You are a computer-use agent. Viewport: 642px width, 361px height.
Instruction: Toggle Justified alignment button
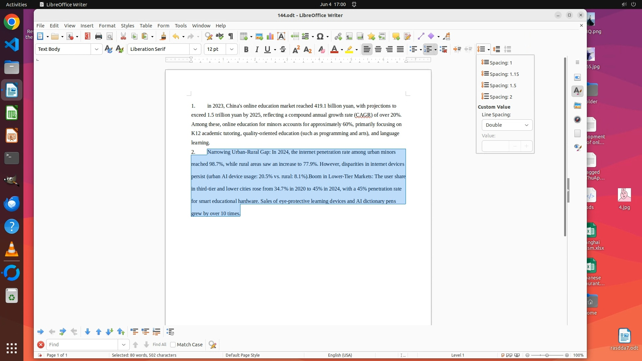[400, 49]
